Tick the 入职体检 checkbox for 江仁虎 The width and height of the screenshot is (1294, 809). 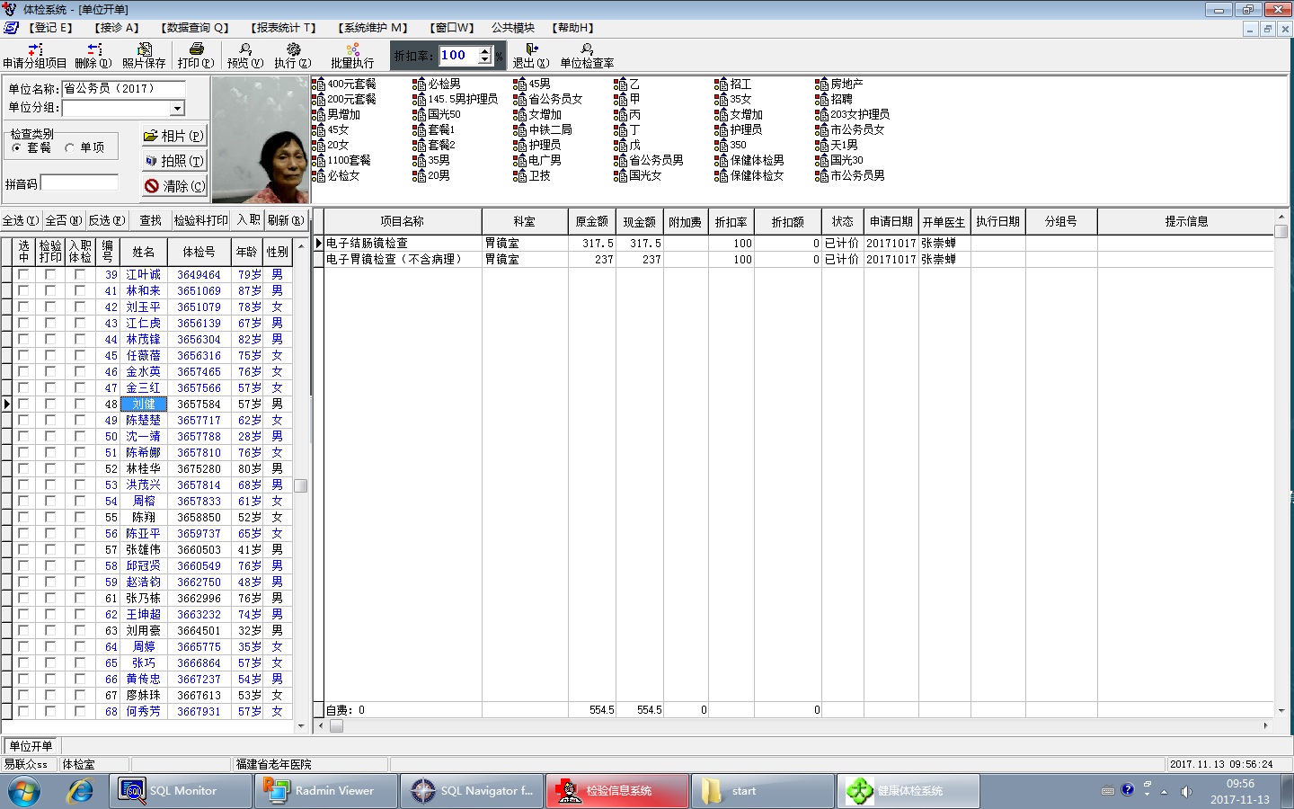point(80,324)
